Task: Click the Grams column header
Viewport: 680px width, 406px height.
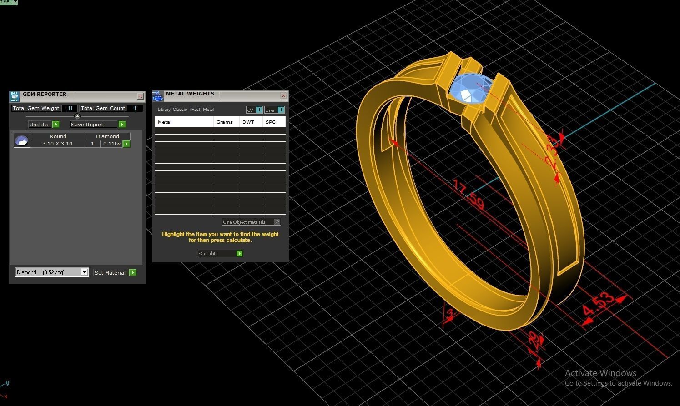Action: [x=227, y=122]
